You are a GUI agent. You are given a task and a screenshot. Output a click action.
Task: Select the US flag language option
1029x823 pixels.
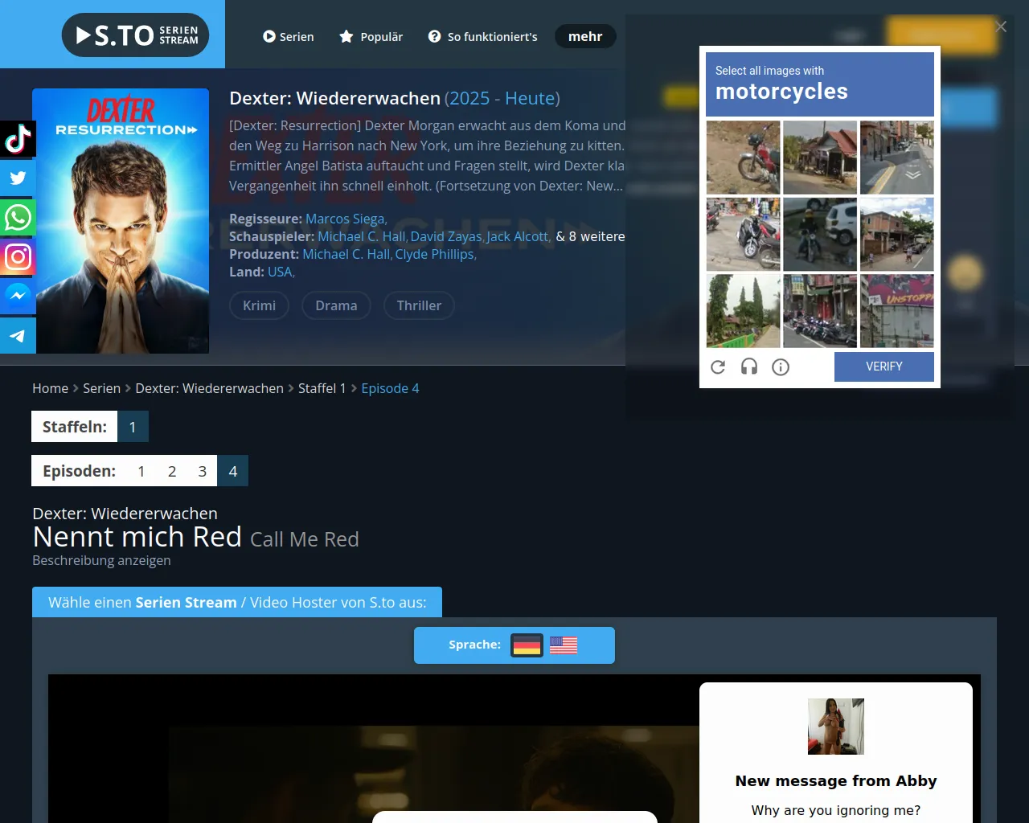coord(564,645)
